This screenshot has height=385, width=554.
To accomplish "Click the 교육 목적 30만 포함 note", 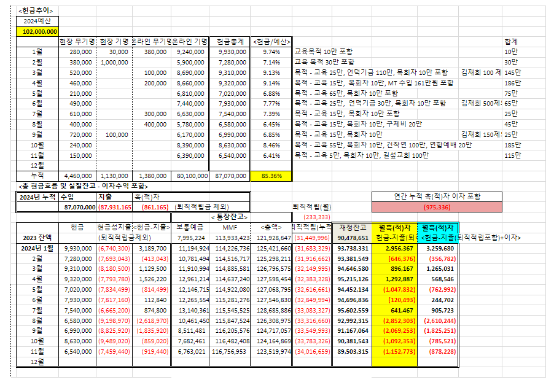I will (324, 62).
